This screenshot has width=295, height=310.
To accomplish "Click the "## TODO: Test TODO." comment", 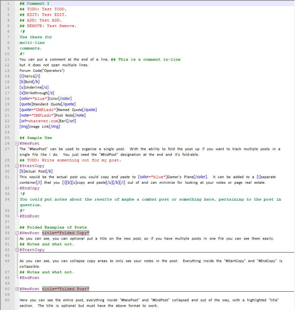I will pos(43,9).
